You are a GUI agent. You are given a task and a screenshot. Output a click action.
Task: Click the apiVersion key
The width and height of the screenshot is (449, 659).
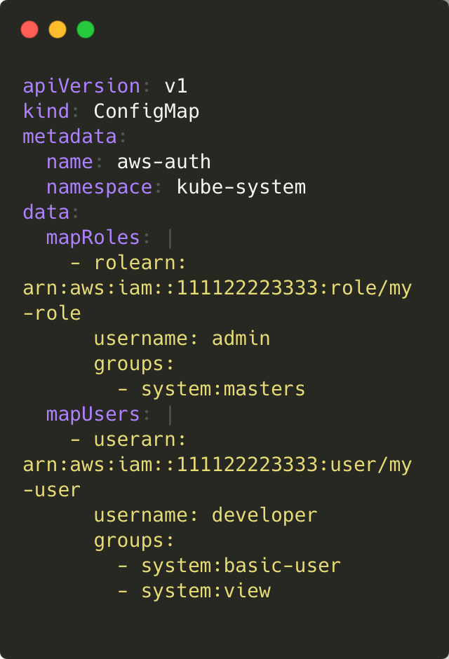[x=81, y=86]
